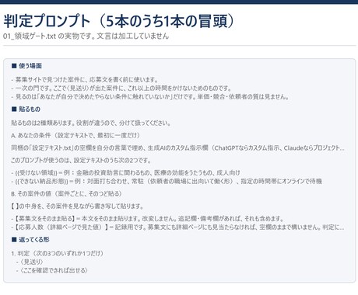This screenshot has height=295, width=358.
Task: Click the 【募集文をそのまま貼る】 line
Action: (147, 219)
